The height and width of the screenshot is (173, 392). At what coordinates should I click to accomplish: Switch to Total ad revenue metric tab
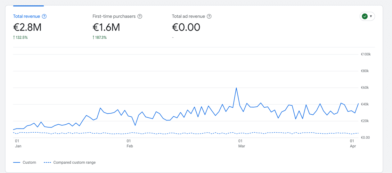coord(188,16)
